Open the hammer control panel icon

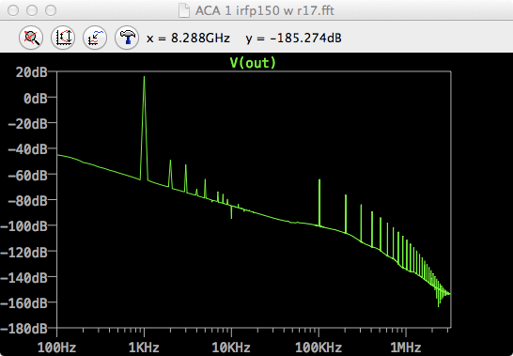click(127, 38)
